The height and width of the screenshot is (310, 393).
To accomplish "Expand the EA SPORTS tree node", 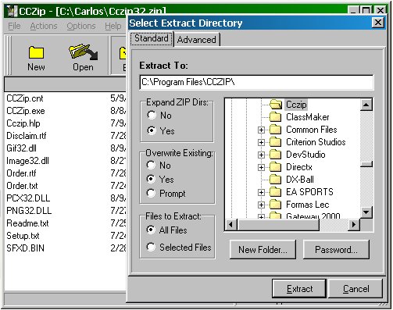I will pyautogui.click(x=261, y=192).
